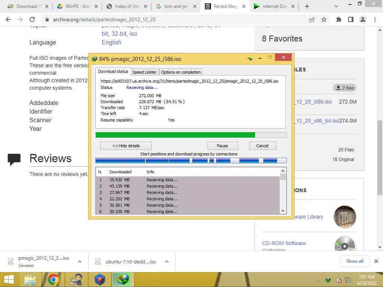The image size is (383, 287).
Task: Open the Options on completion tab
Action: [x=181, y=72]
